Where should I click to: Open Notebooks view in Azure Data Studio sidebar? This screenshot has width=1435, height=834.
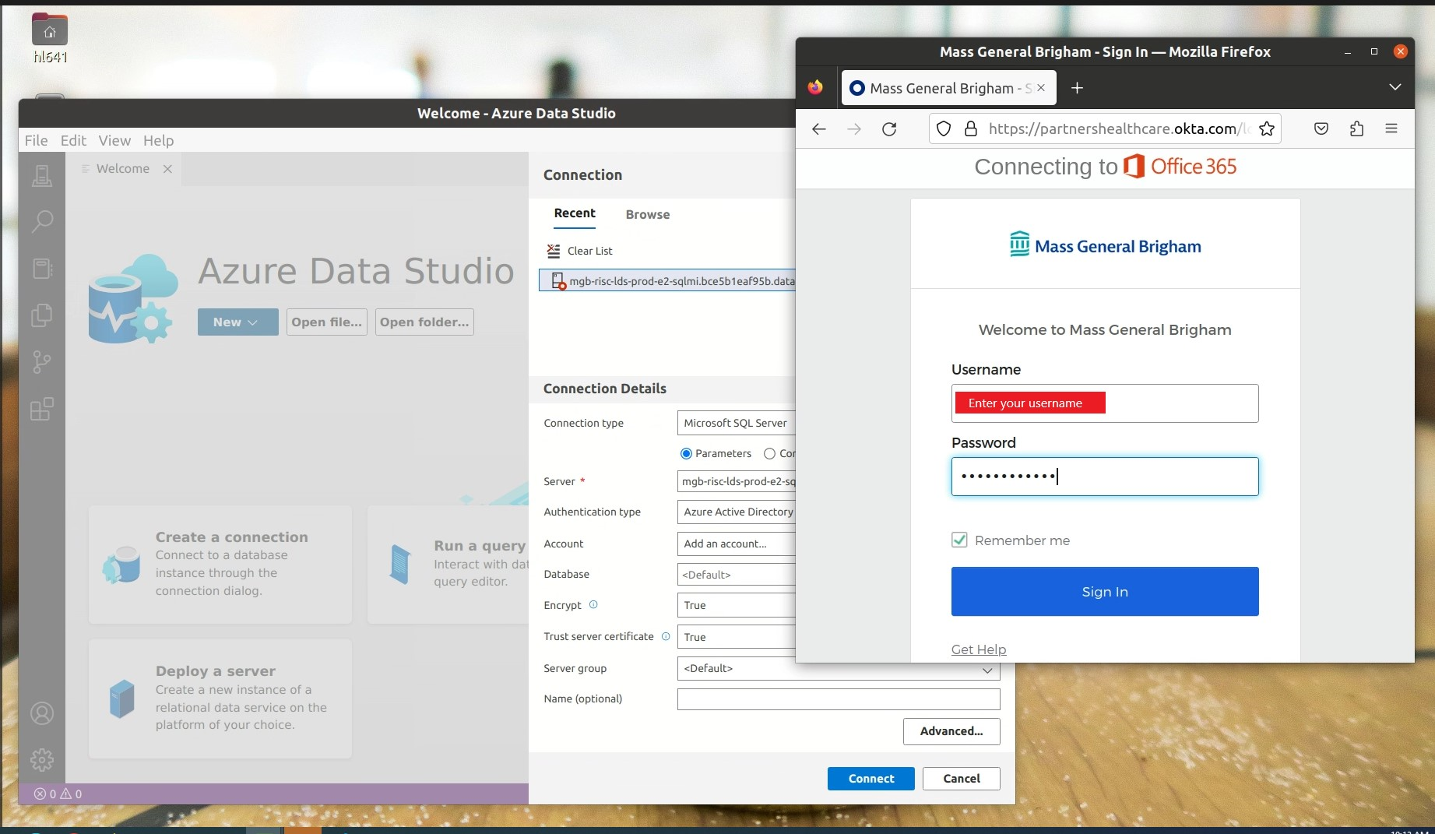[42, 269]
